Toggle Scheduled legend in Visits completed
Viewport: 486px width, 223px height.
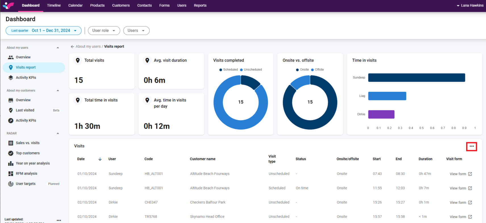click(229, 70)
